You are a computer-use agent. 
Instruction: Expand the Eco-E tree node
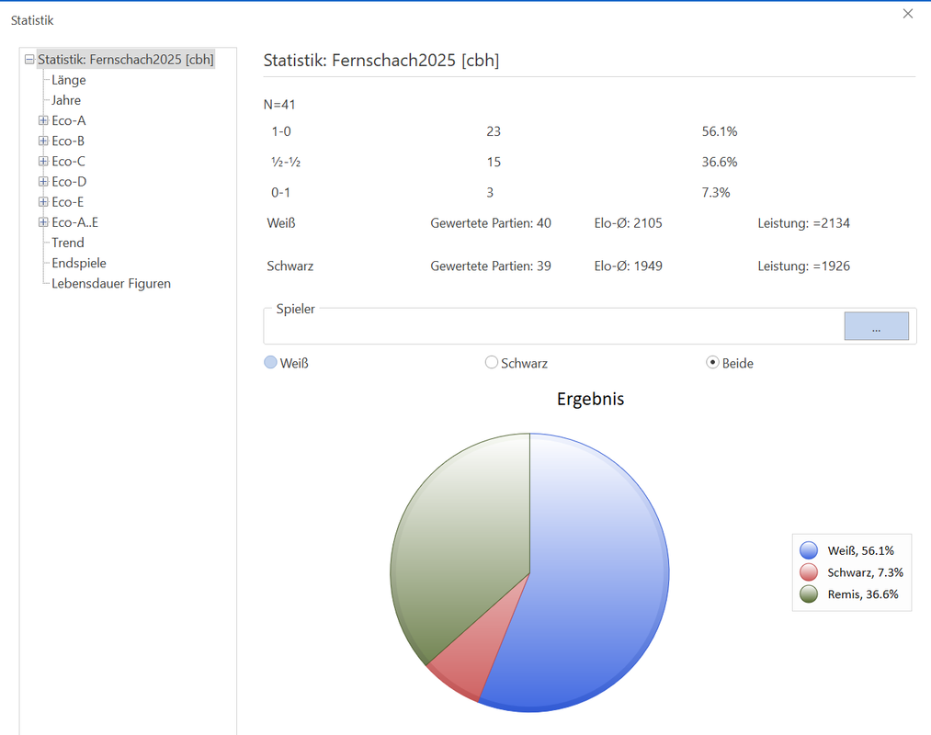click(43, 202)
